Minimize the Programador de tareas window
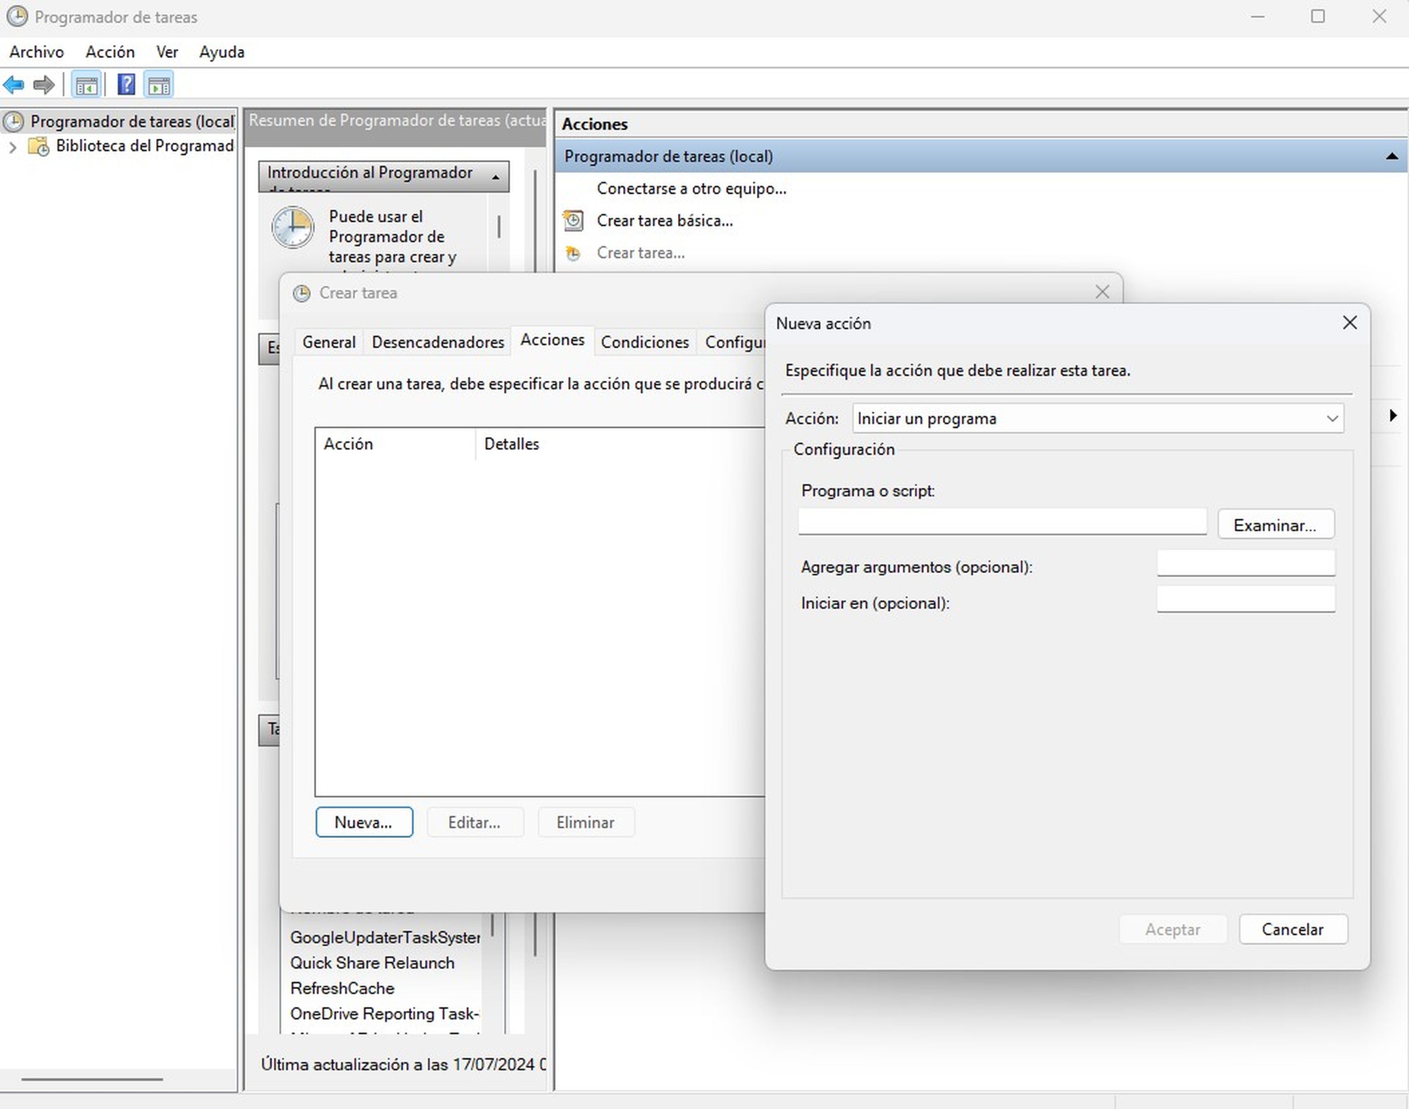Screen dimensions: 1409x1109 click(1258, 17)
